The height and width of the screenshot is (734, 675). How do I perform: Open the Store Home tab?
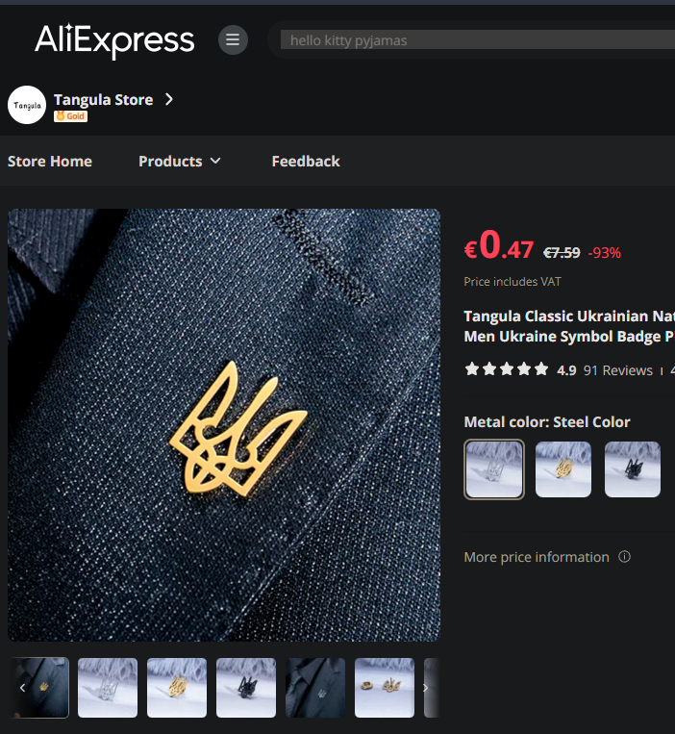pyautogui.click(x=50, y=161)
